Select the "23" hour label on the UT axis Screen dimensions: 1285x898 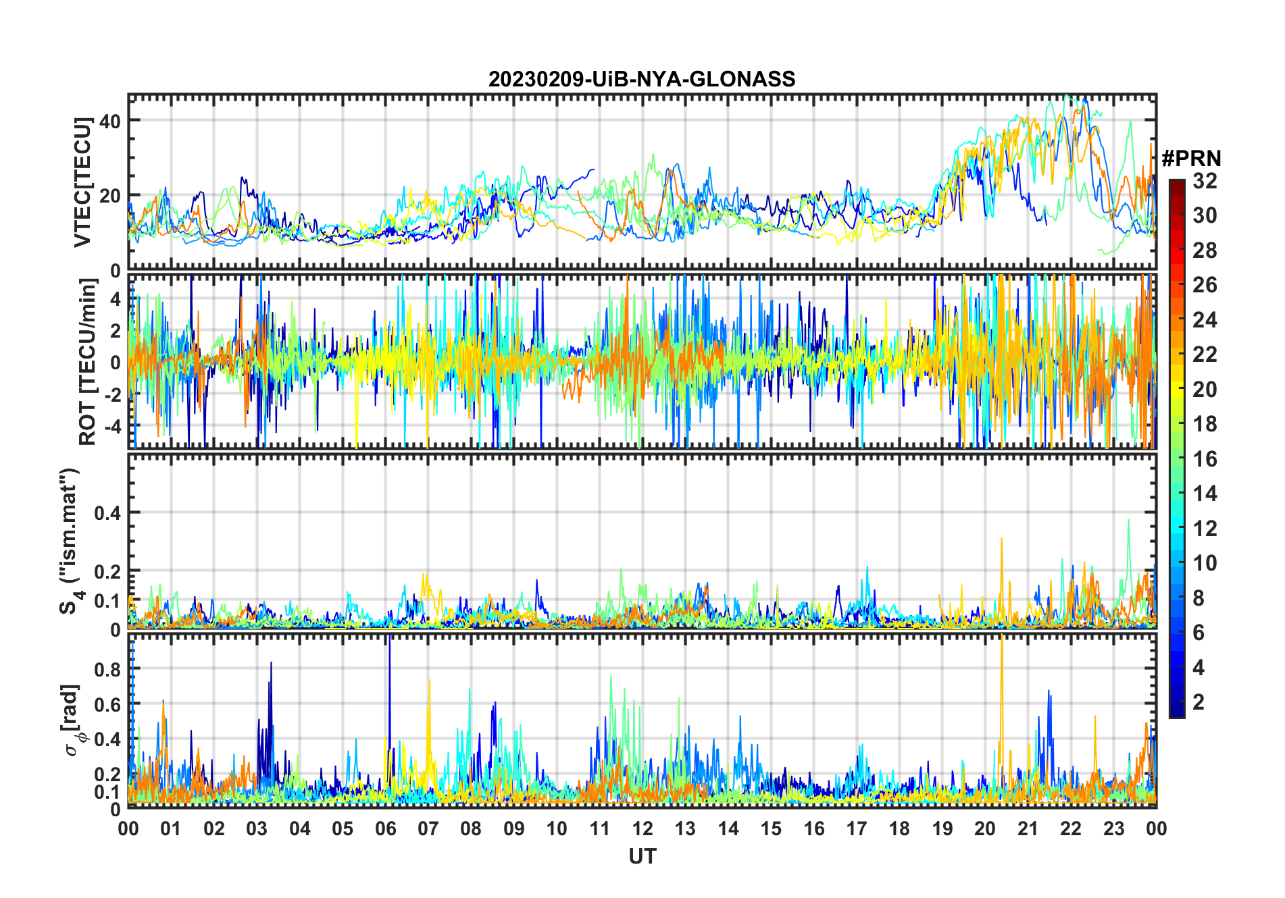click(x=1114, y=828)
